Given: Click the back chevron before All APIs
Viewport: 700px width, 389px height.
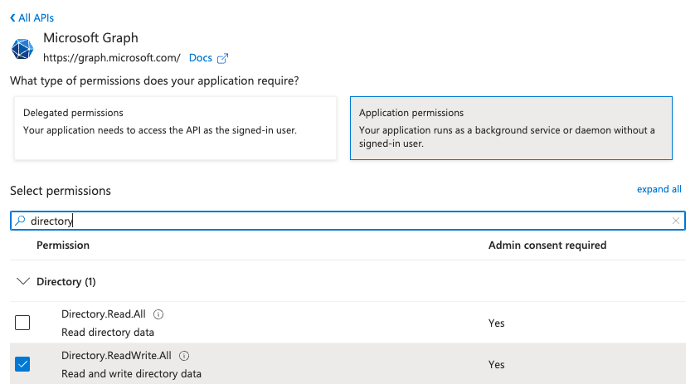Looking at the screenshot, I should click(x=12, y=18).
